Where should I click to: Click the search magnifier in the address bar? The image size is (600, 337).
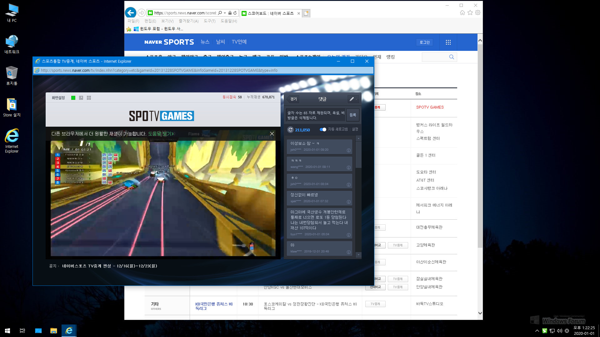pos(220,13)
